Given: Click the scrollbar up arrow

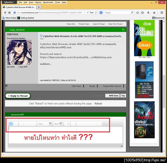Looking at the screenshot, I should pyautogui.click(x=164, y=22).
